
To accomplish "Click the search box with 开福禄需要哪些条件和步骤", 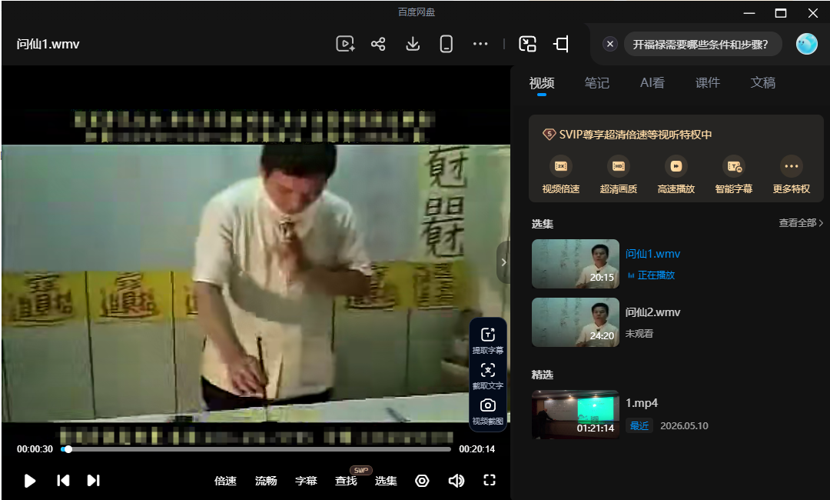I will coord(702,44).
